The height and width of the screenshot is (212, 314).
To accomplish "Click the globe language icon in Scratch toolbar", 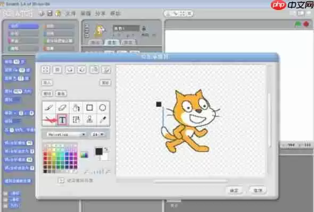I will coord(42,13).
